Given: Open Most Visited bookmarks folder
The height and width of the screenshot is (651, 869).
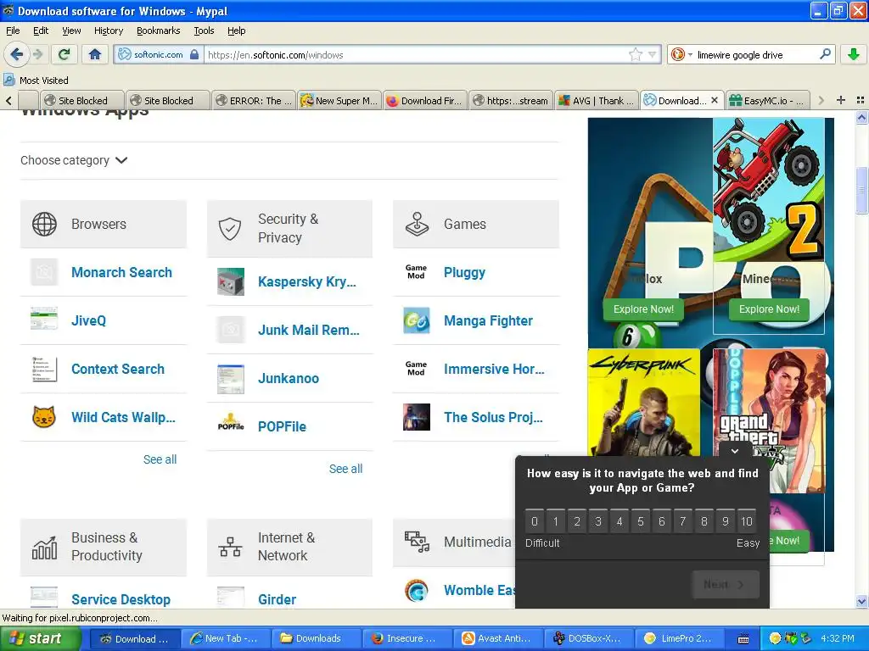Looking at the screenshot, I should 36,81.
